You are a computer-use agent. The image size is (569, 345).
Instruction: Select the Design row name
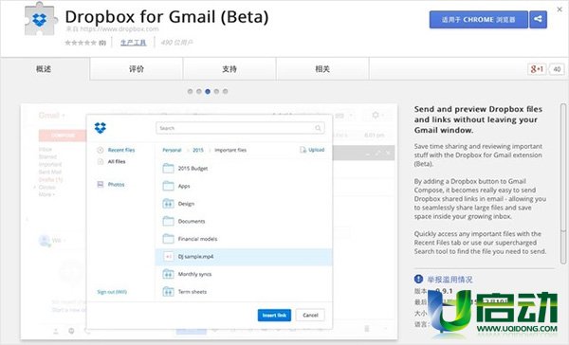[x=186, y=204]
